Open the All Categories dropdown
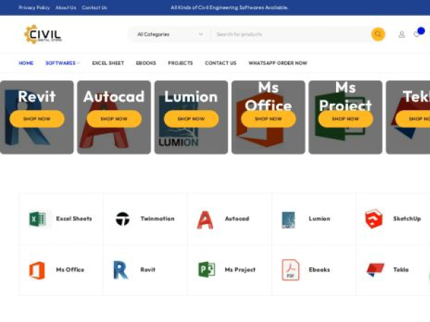The height and width of the screenshot is (322, 430). pyautogui.click(x=170, y=34)
